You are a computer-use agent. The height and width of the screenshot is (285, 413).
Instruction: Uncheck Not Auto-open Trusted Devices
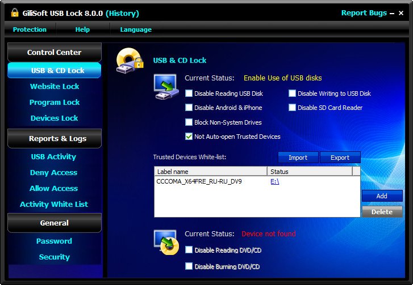pos(189,137)
